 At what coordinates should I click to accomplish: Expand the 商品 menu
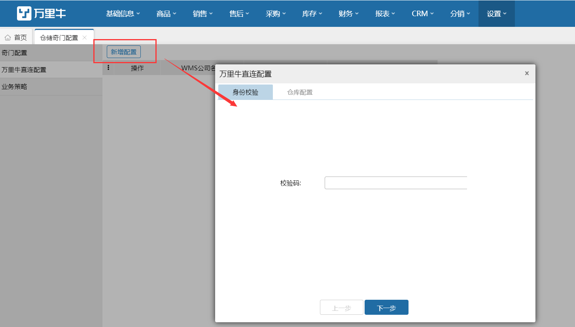pos(166,13)
